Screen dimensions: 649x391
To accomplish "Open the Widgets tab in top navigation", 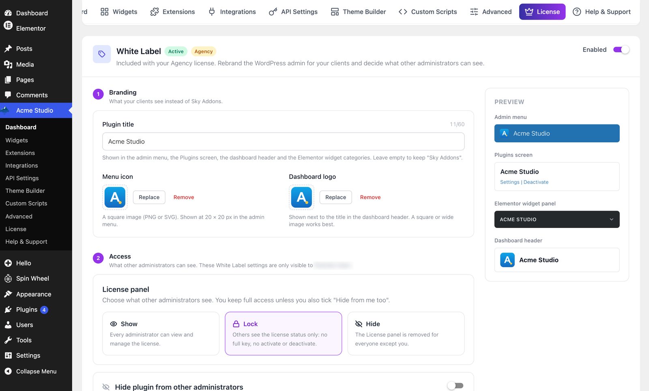I will [x=119, y=12].
